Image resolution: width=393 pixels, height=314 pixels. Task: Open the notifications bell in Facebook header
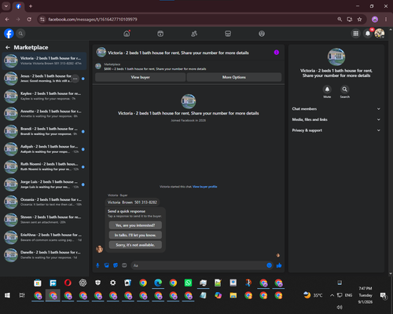click(368, 34)
